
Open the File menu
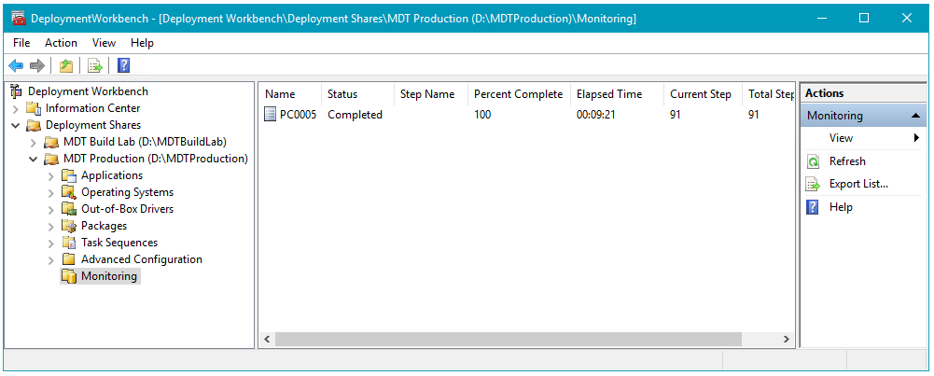pos(21,43)
